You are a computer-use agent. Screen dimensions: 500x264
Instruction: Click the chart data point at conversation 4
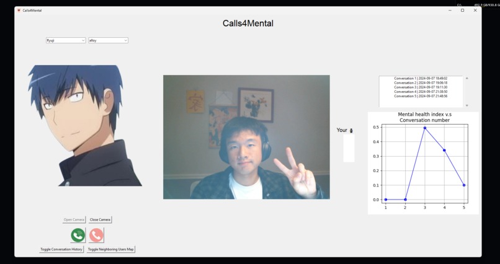point(444,151)
